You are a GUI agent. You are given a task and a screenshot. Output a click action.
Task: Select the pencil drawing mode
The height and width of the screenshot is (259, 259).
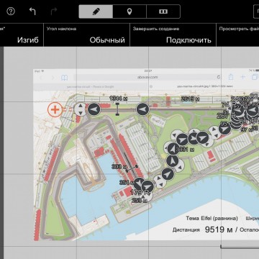click(96, 12)
